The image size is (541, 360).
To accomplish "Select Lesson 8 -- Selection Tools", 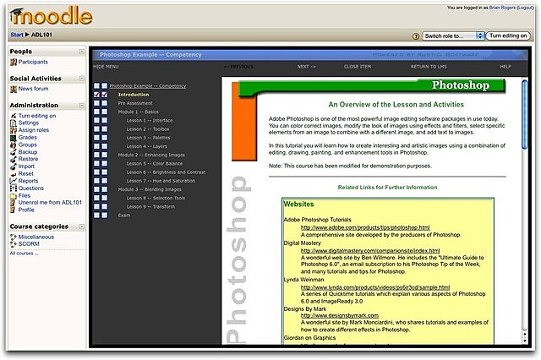I will click(x=156, y=198).
